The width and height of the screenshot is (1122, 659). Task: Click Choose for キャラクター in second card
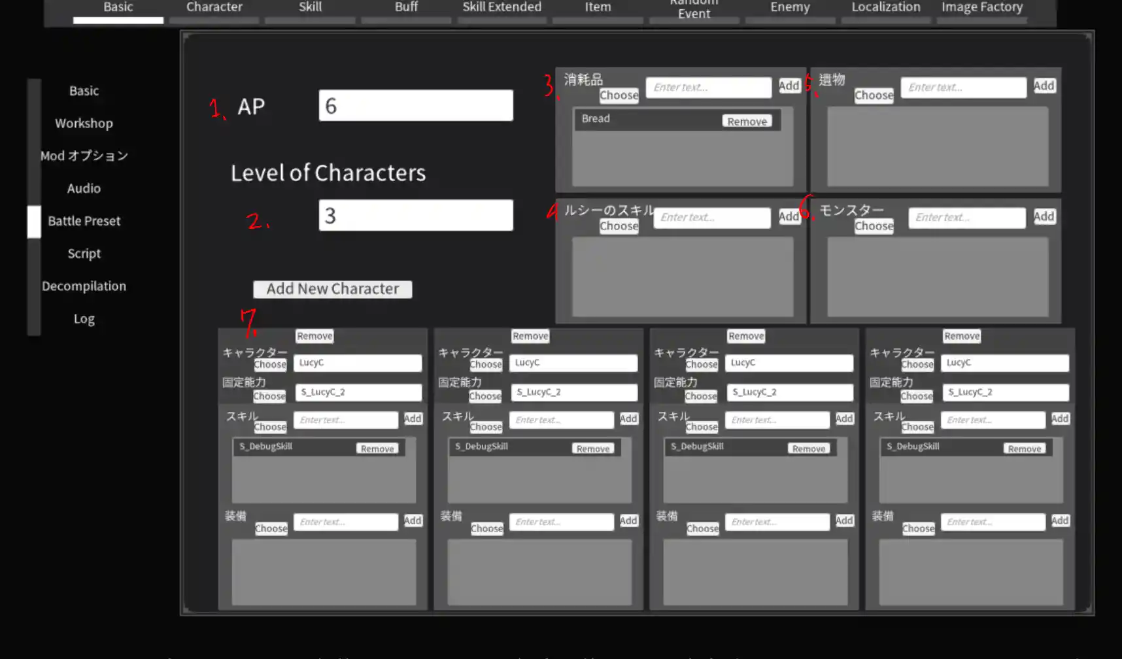pos(486,365)
